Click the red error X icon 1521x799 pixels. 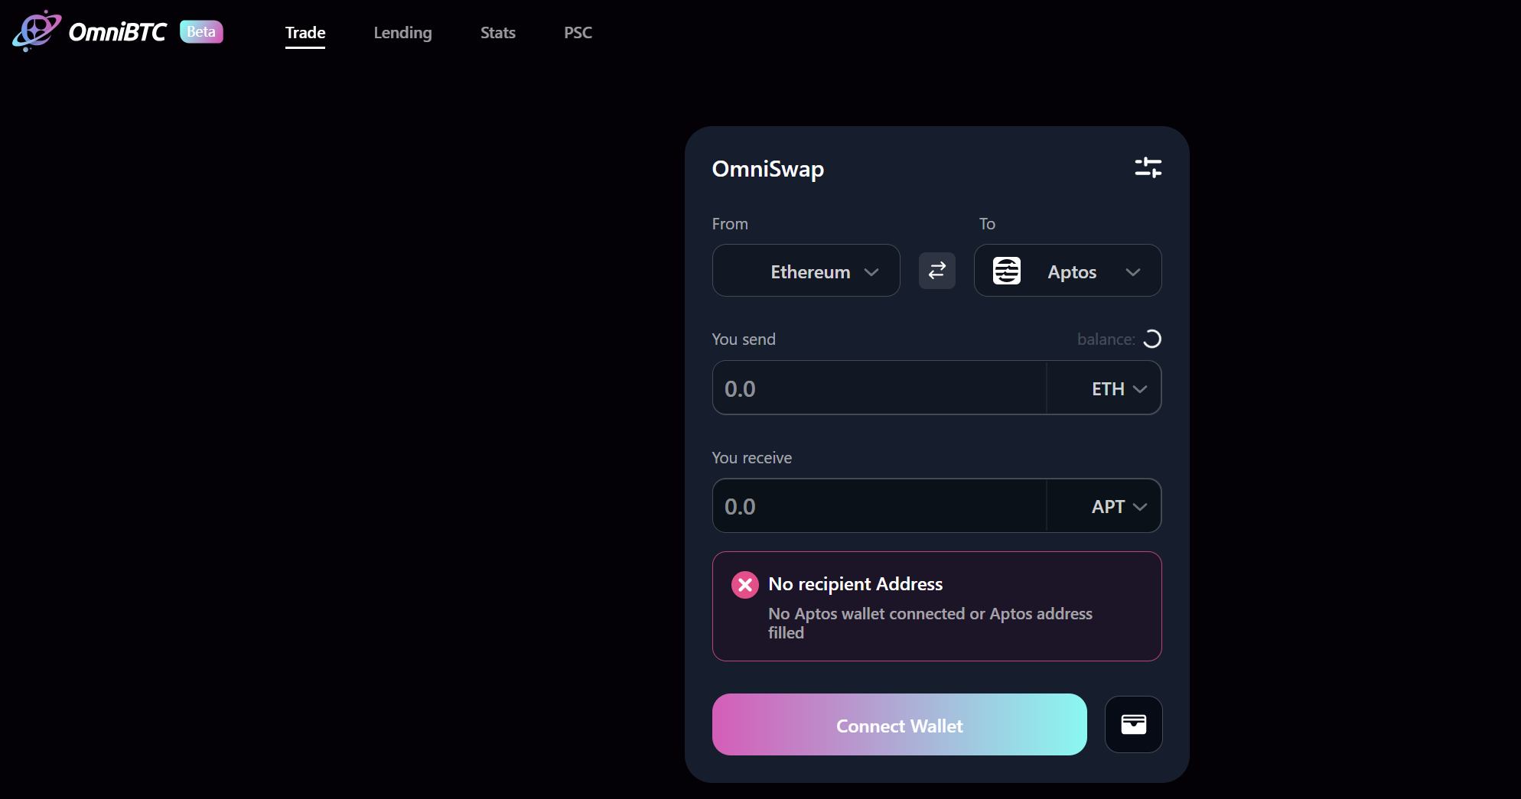coord(744,585)
